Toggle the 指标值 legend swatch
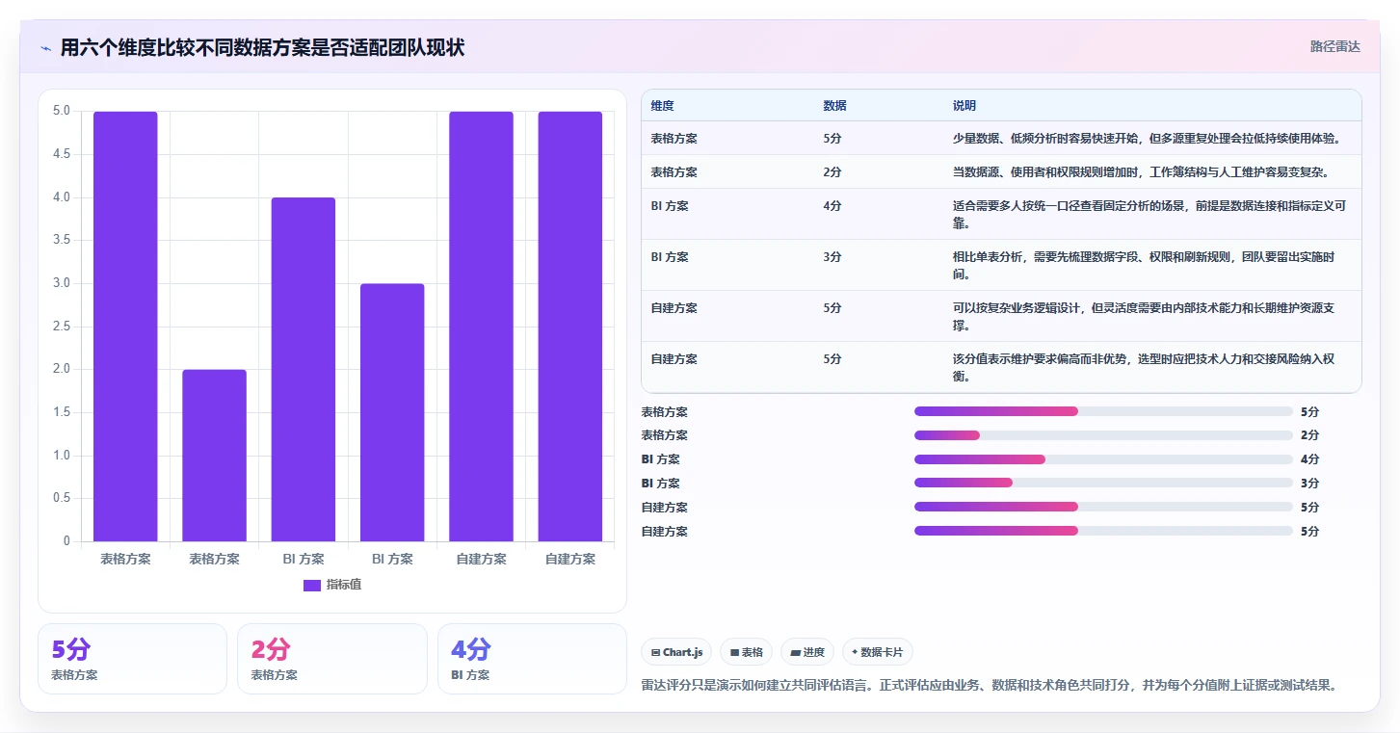Viewport: 1400px width, 733px height. (312, 585)
